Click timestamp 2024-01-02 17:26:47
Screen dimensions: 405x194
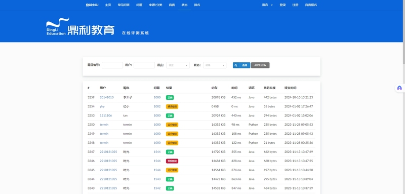[x=299, y=106]
